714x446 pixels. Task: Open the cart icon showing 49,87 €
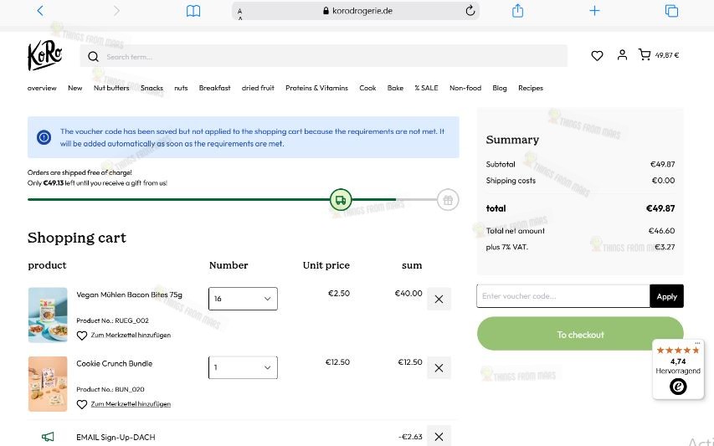pos(659,55)
